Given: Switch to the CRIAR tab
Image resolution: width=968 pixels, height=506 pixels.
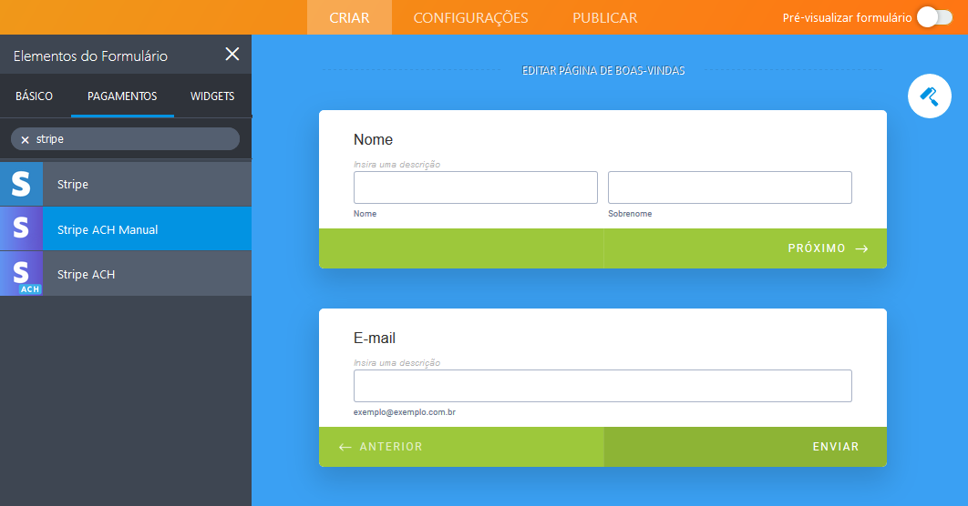Looking at the screenshot, I should (x=349, y=17).
